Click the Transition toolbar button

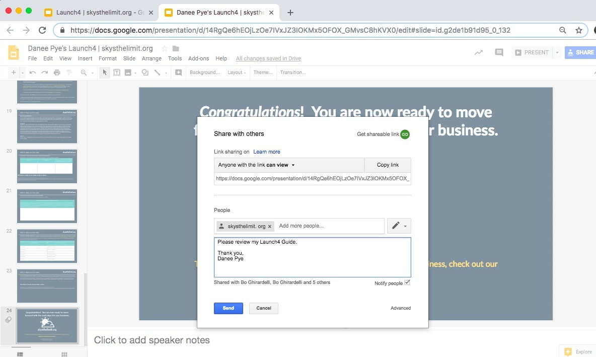[292, 72]
